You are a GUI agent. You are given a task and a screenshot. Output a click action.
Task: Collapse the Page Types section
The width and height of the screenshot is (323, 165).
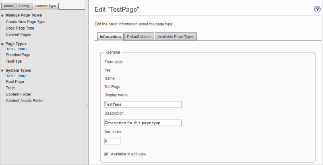point(2,44)
